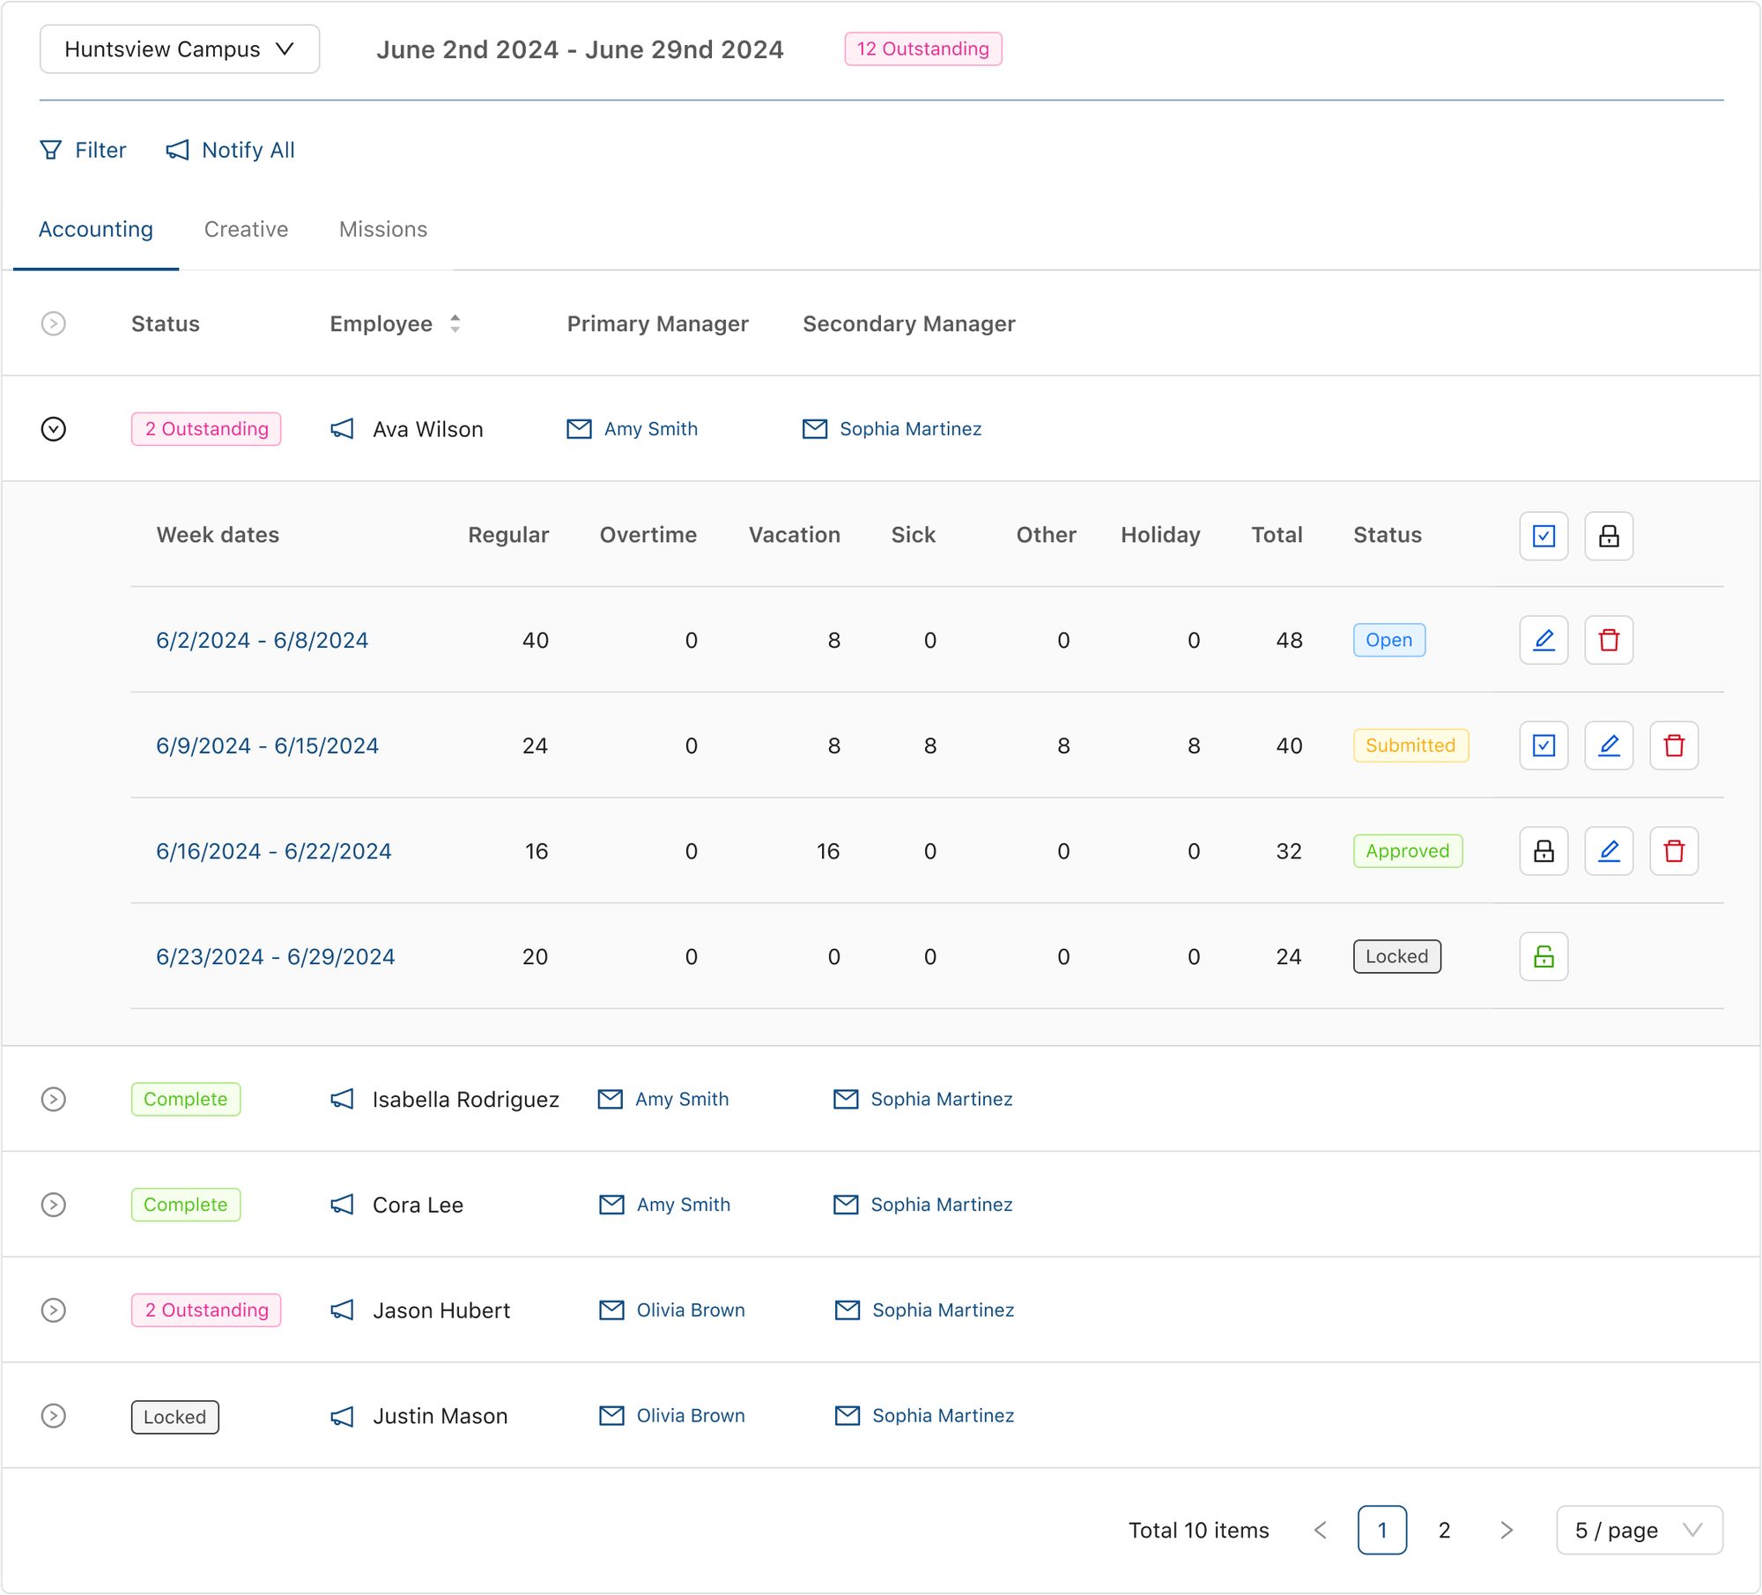Click the megaphone icon beside Justin Mason
1762x1595 pixels.
point(342,1416)
